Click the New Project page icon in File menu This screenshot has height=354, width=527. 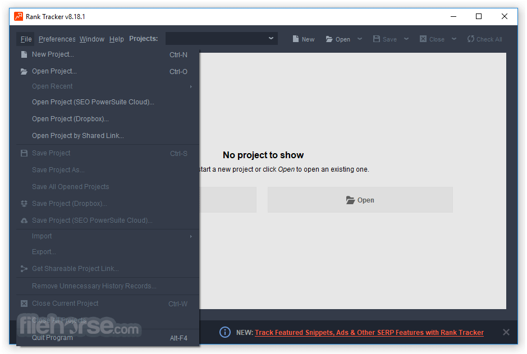(x=24, y=54)
